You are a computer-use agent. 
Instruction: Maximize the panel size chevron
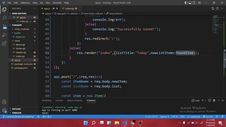219,101
